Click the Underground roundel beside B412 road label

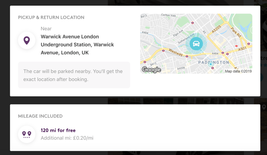(145, 62)
